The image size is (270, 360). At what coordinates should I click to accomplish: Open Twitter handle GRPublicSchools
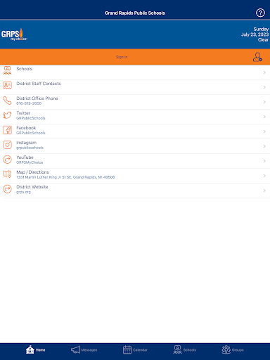[x=31, y=118]
